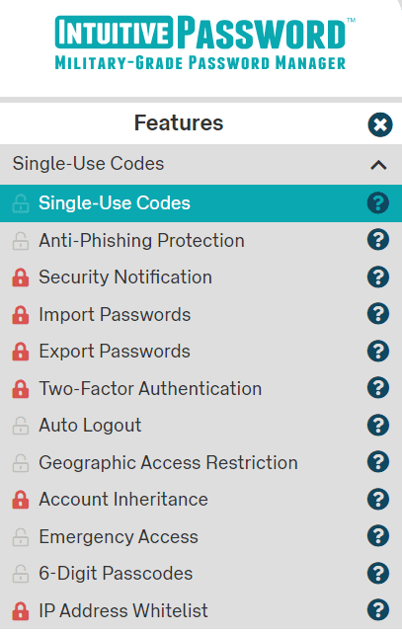Toggle the red lock on Account Inheritance
This screenshot has height=634, width=402.
point(20,500)
